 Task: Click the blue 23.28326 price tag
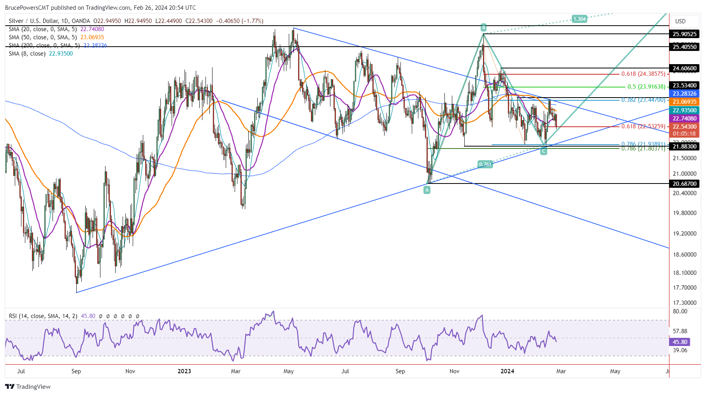pos(685,94)
